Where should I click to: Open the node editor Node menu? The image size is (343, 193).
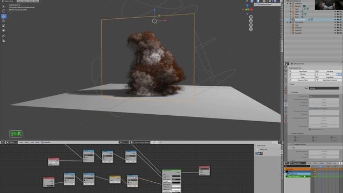coord(38,142)
